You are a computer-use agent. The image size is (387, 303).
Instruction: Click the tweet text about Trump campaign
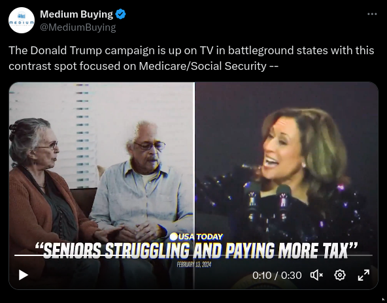point(192,58)
